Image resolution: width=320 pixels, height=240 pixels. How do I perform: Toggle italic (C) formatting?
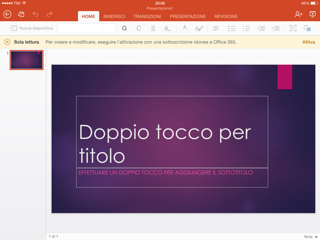click(139, 28)
